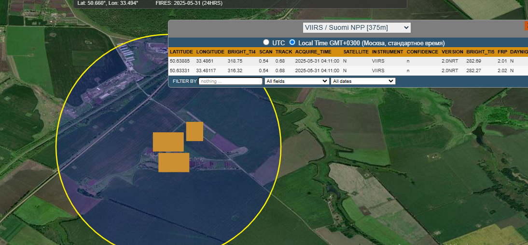The width and height of the screenshot is (528, 245).
Task: Click the SCAN column header
Action: pos(265,52)
